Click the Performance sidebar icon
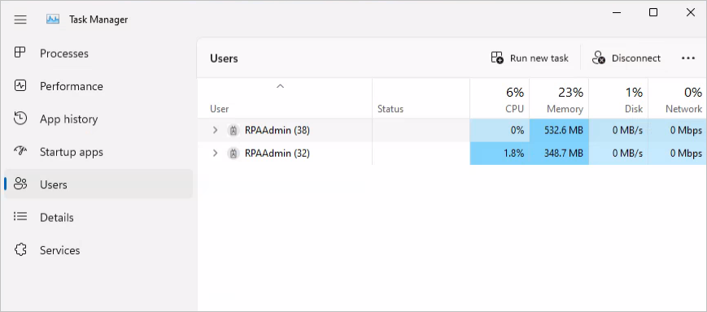The height and width of the screenshot is (312, 707). (20, 85)
